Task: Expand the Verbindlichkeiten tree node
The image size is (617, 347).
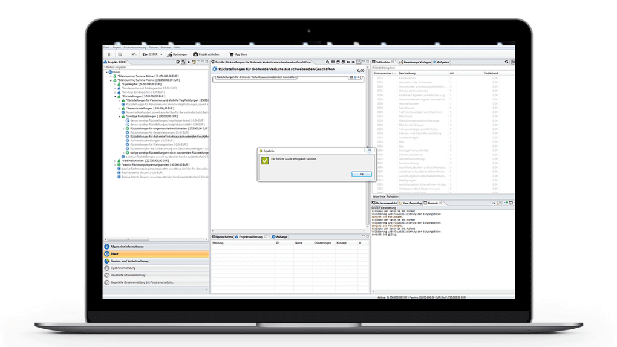Action: coord(115,161)
